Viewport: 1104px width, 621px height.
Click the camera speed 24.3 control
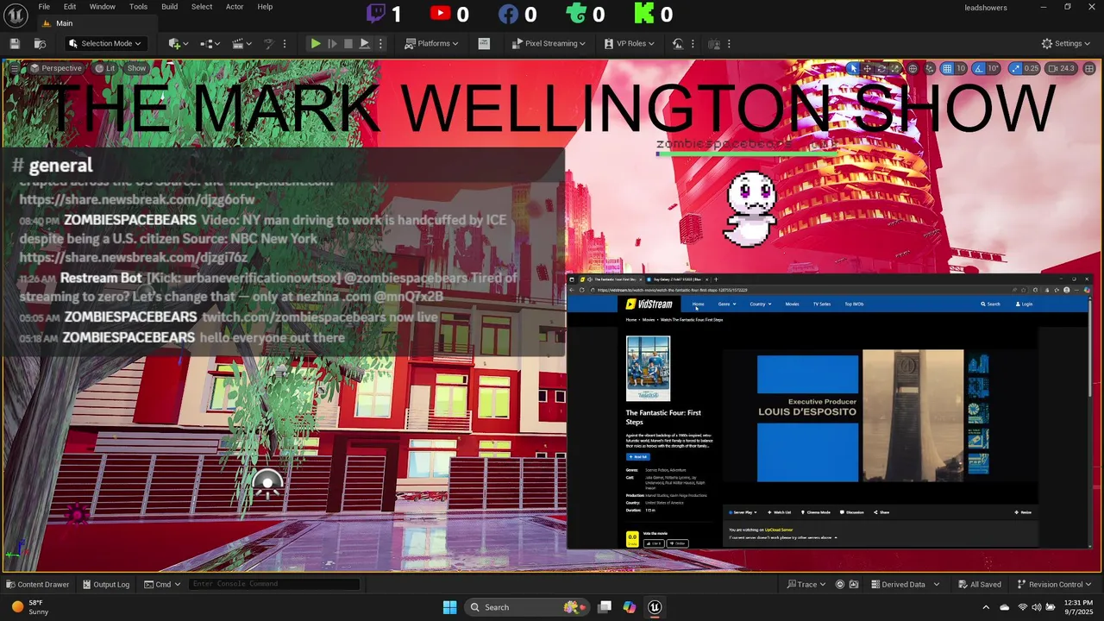(1061, 68)
